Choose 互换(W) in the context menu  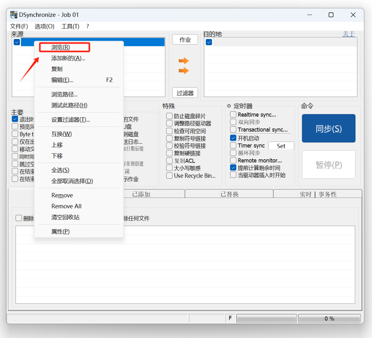click(x=61, y=134)
